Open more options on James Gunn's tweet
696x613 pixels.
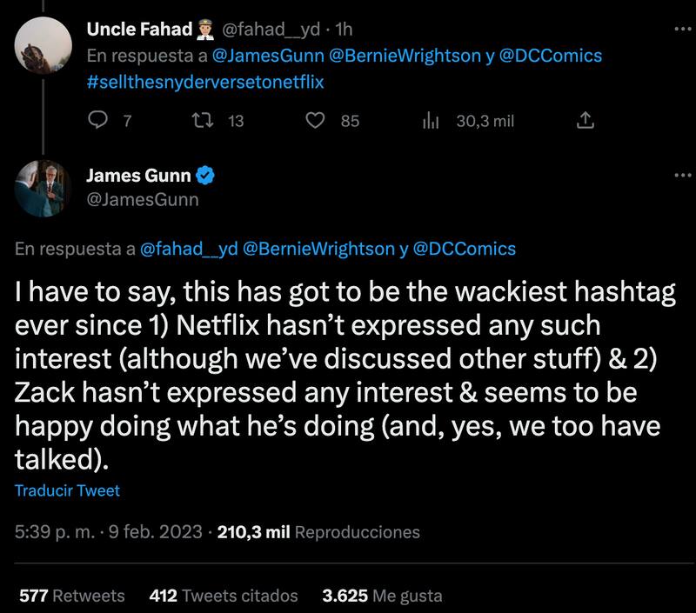(x=682, y=176)
